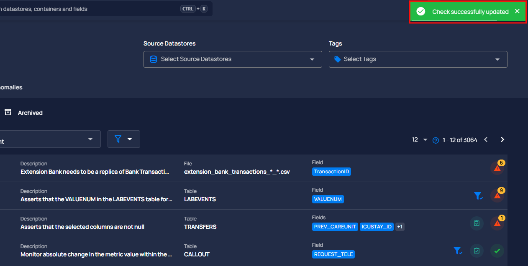528x266 pixels.
Task: Click the pagination help question icon
Action: (x=436, y=140)
